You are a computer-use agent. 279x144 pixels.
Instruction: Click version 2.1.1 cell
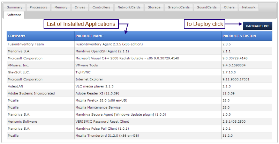coord(247,51)
